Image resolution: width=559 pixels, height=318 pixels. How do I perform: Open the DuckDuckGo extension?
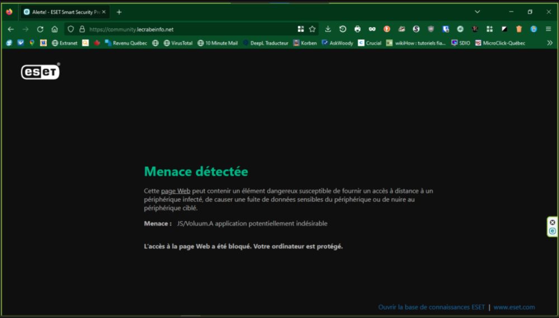[387, 29]
